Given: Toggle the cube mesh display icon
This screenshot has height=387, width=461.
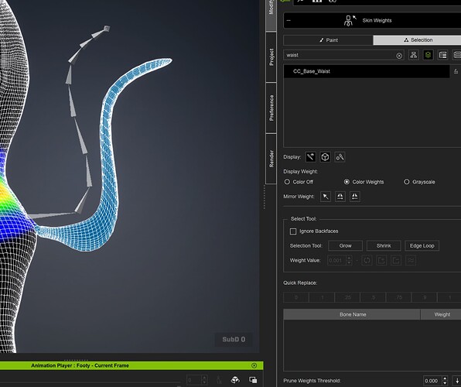Looking at the screenshot, I should tap(325, 157).
